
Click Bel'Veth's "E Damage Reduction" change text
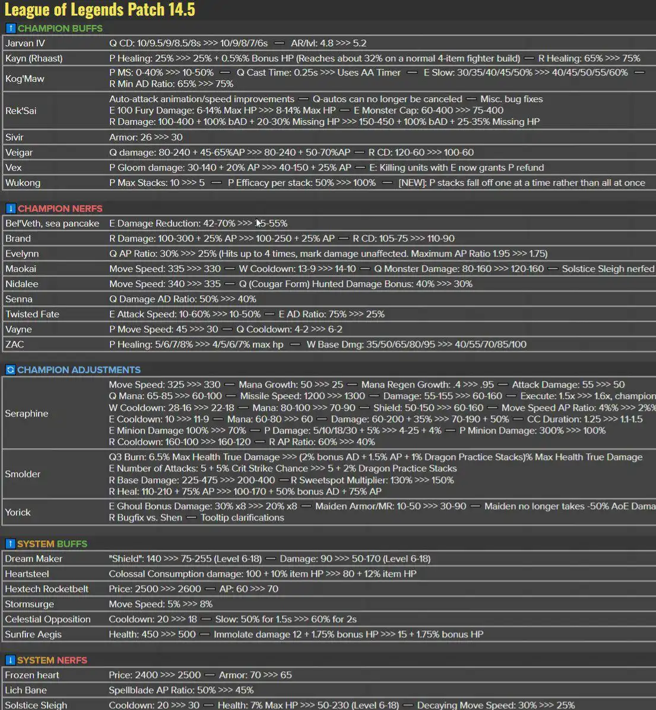[x=198, y=223]
